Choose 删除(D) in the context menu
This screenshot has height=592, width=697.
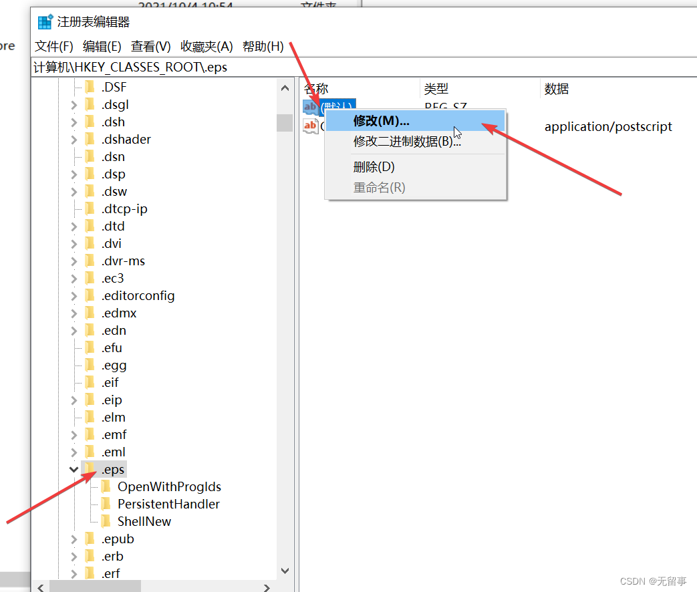click(x=415, y=166)
